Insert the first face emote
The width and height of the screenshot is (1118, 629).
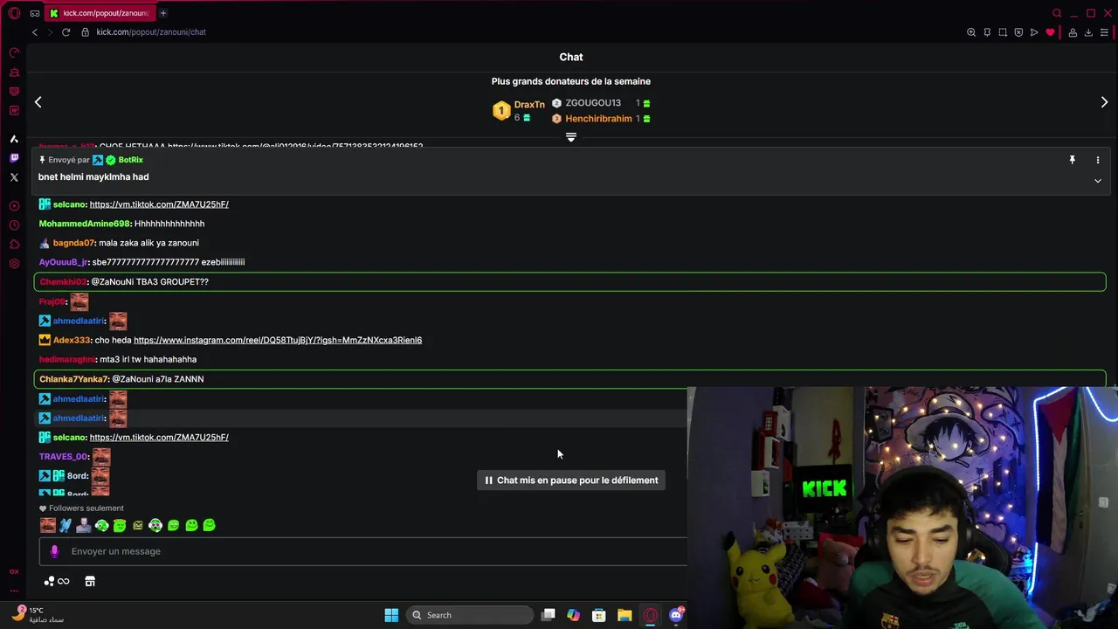[48, 525]
